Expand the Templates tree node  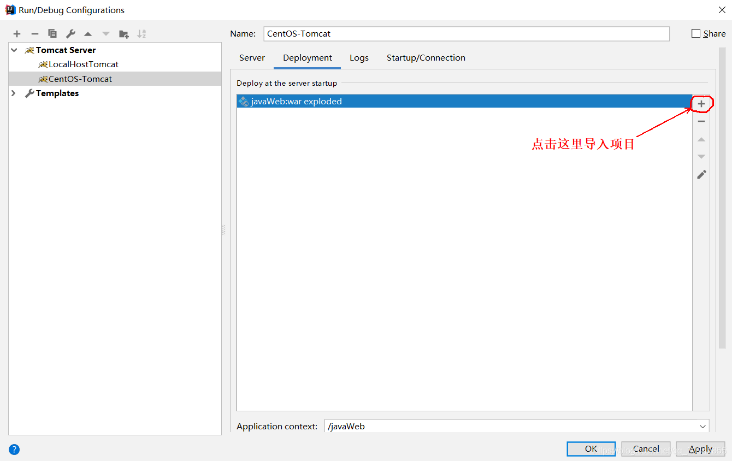(x=14, y=93)
